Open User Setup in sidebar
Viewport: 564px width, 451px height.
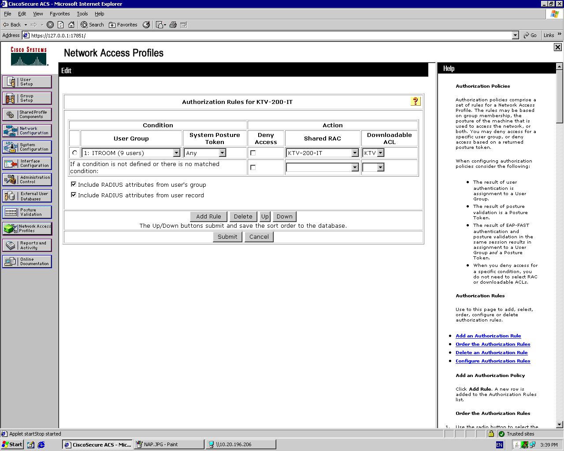pos(27,82)
